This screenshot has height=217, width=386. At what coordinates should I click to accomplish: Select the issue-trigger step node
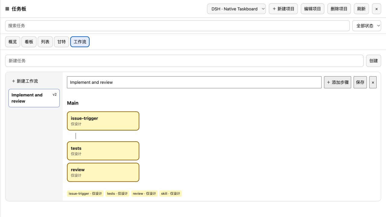(x=103, y=121)
